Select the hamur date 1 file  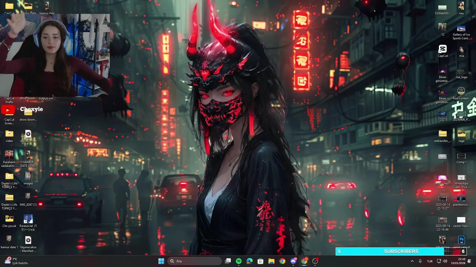pos(9,242)
